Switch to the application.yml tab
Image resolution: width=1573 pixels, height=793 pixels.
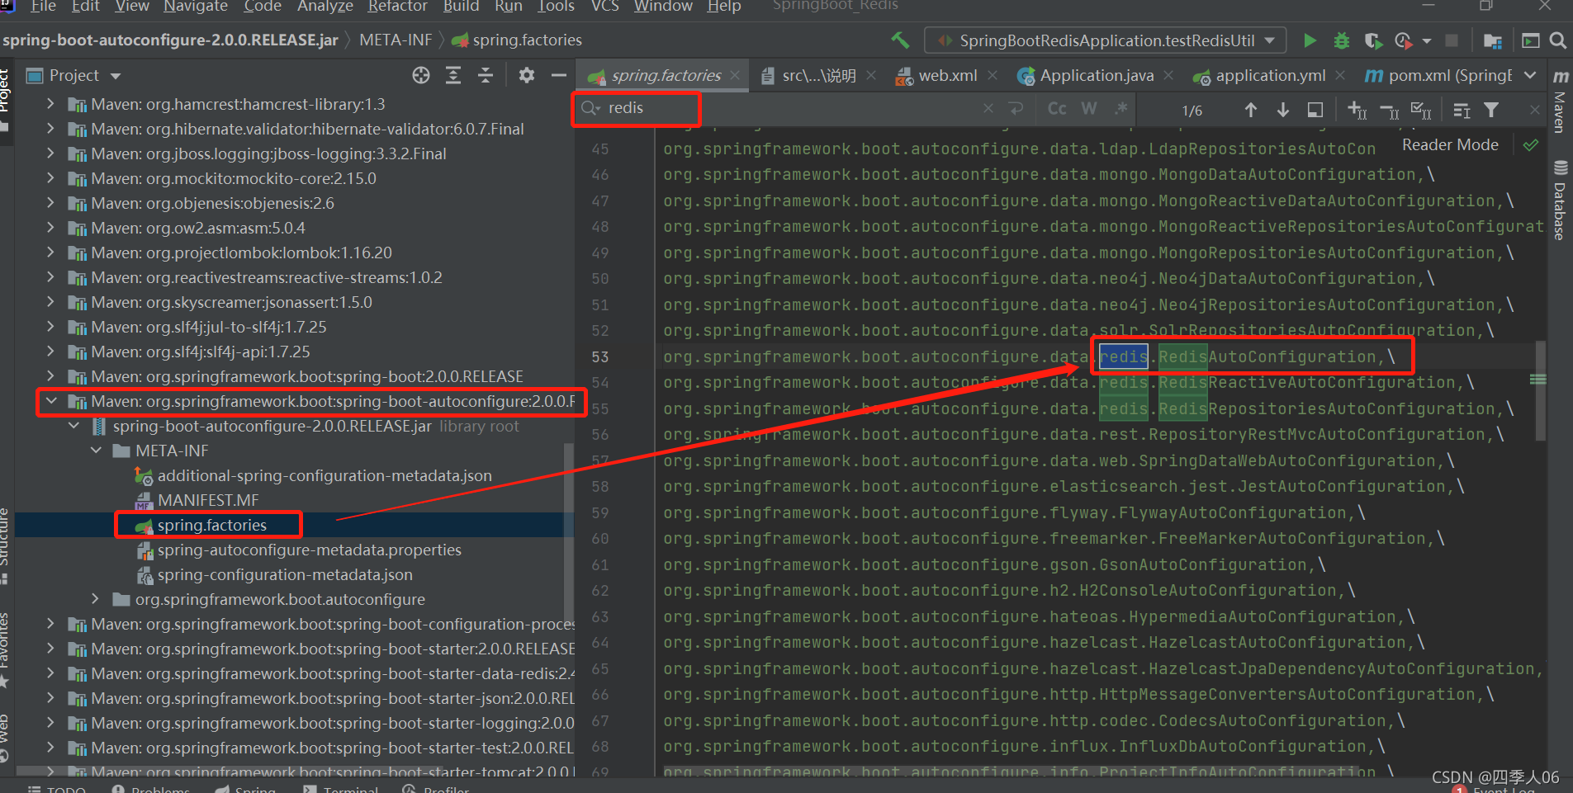pos(1270,75)
